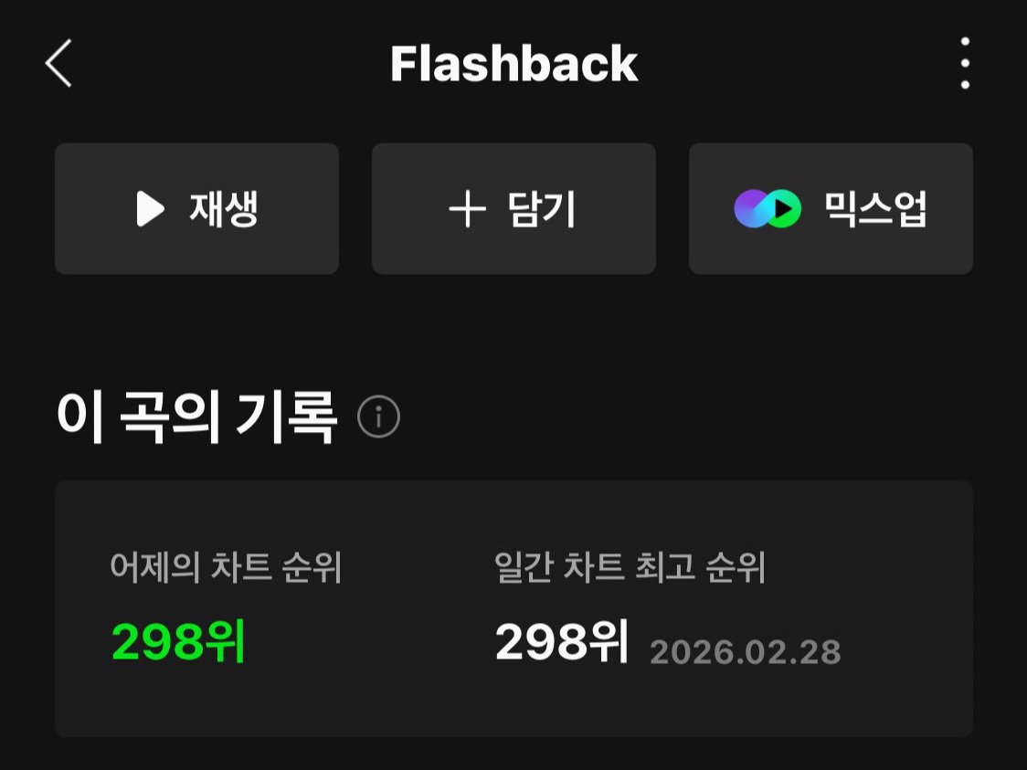Click the date 2026.02.28
1027x770 pixels.
click(746, 652)
